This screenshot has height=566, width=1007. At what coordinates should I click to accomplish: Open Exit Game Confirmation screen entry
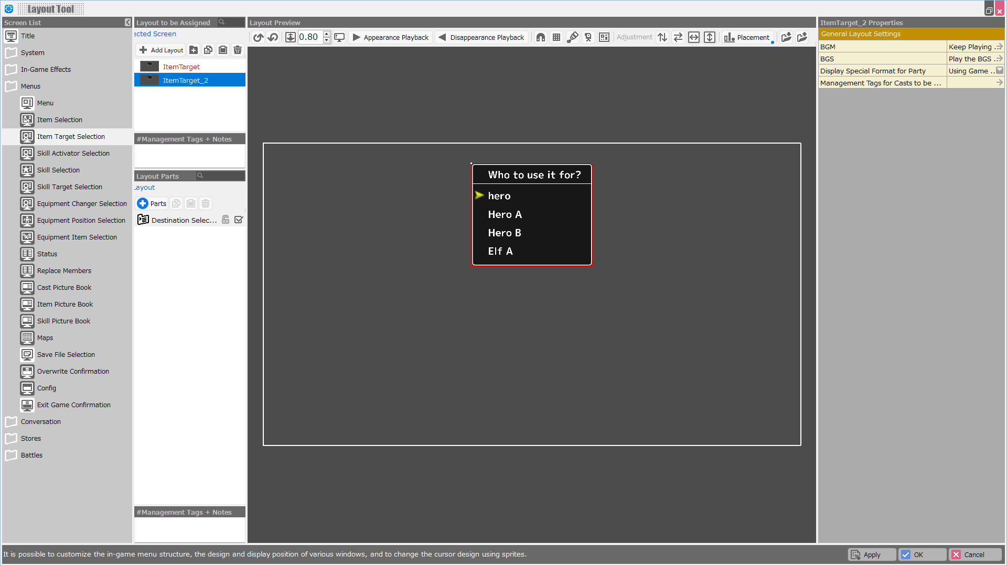coord(73,405)
